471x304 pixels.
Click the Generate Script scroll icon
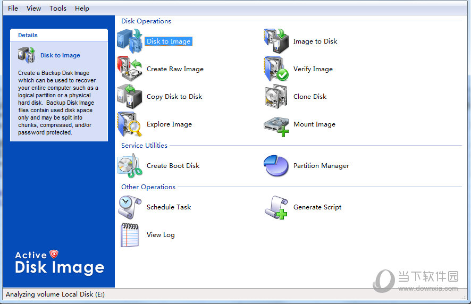[276, 208]
